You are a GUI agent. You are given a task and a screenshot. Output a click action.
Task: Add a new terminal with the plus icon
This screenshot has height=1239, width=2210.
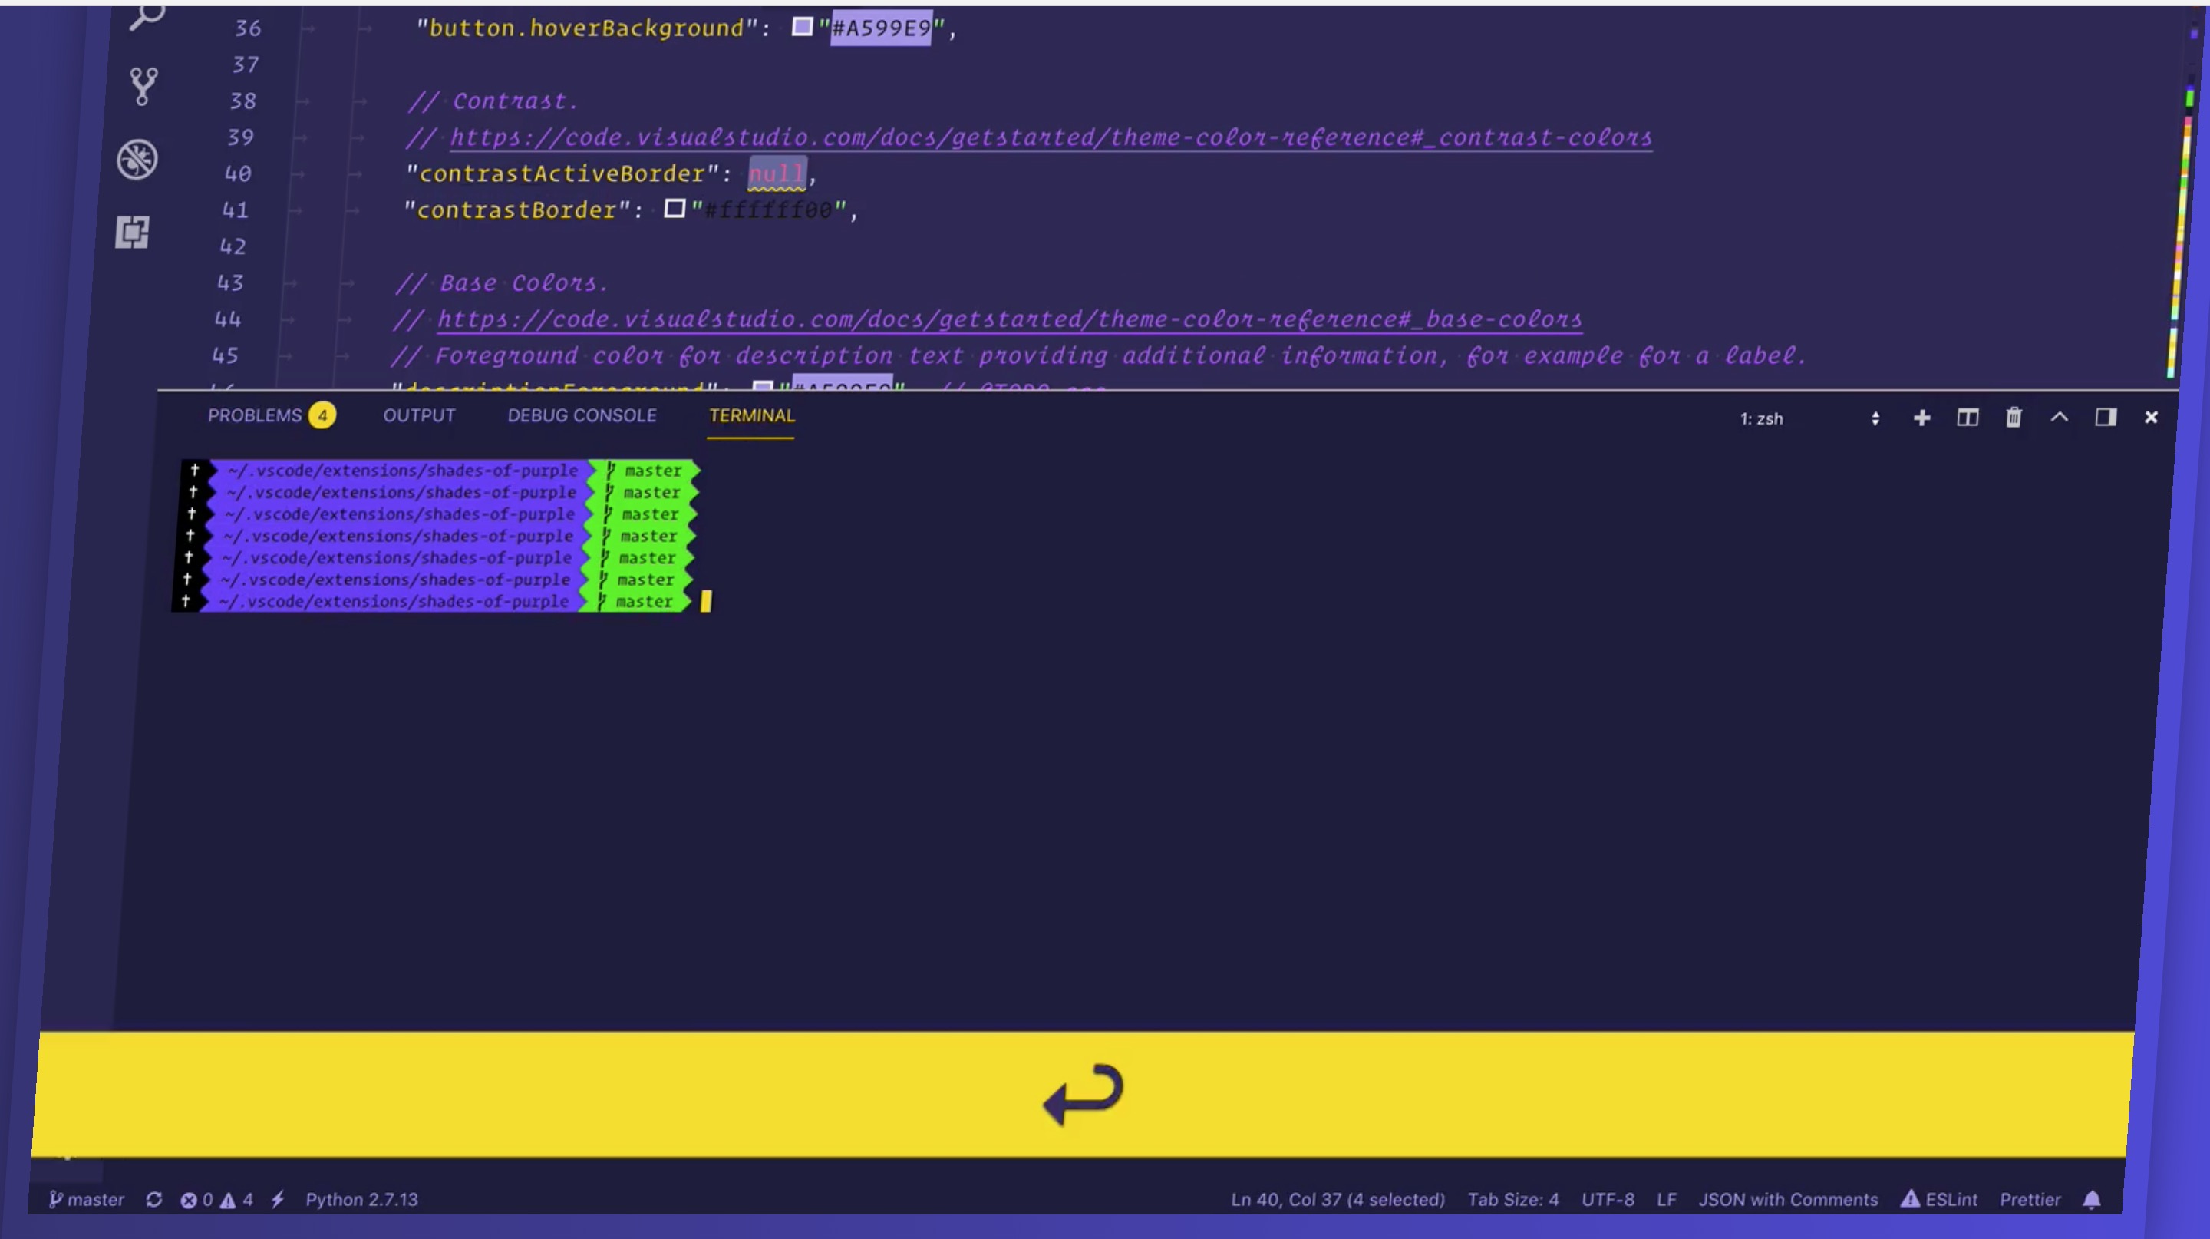1921,418
